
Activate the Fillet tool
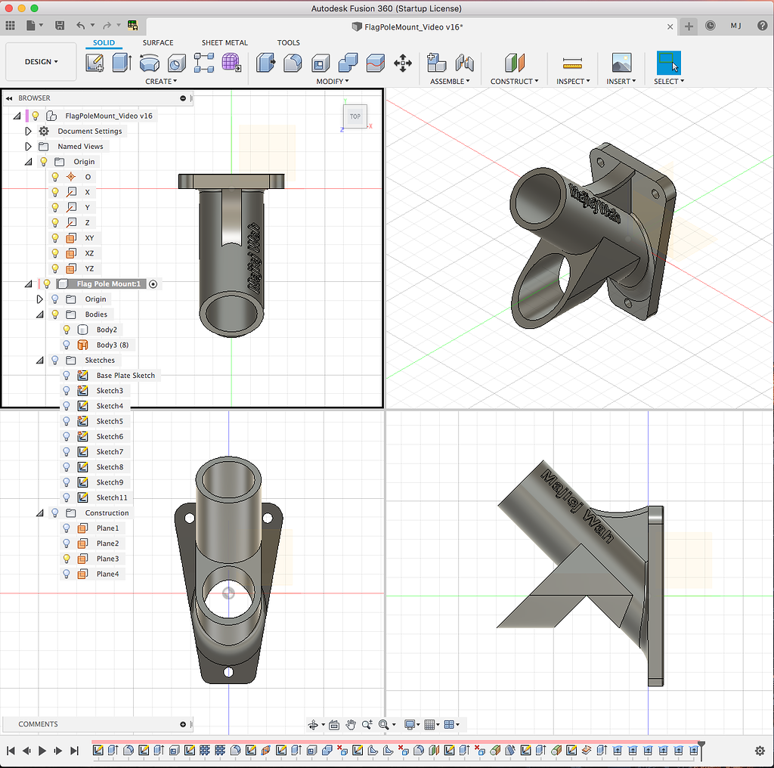pyautogui.click(x=293, y=63)
